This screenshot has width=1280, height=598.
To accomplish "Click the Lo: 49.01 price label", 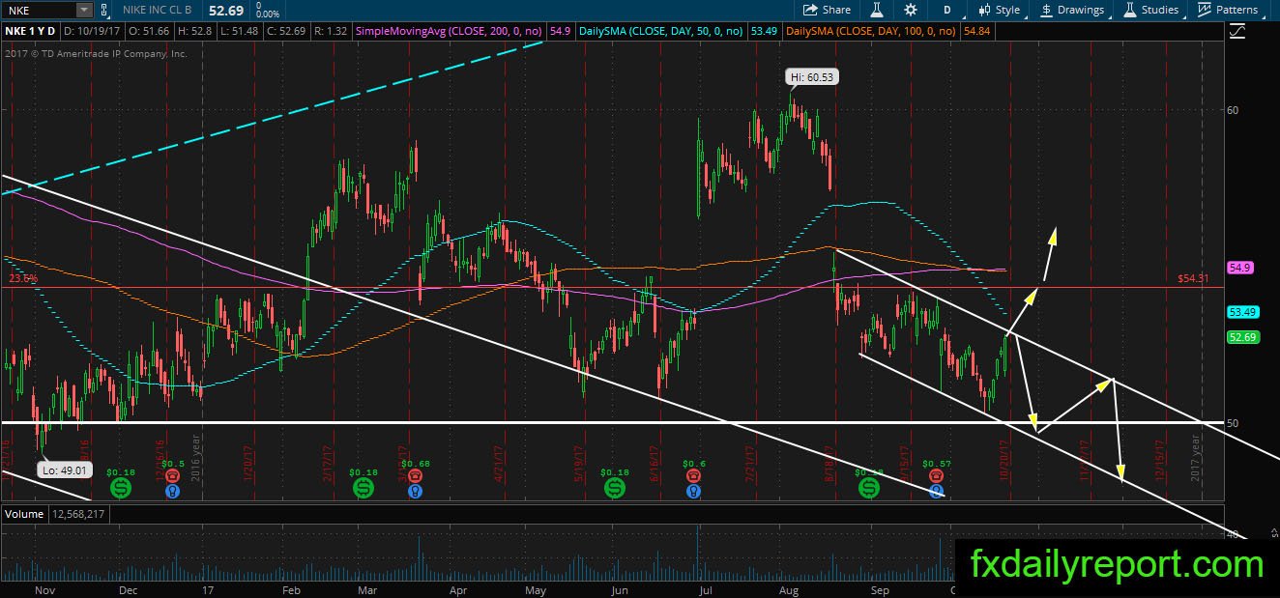I will (66, 470).
